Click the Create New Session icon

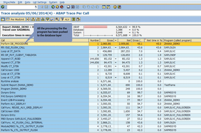(104, 7)
